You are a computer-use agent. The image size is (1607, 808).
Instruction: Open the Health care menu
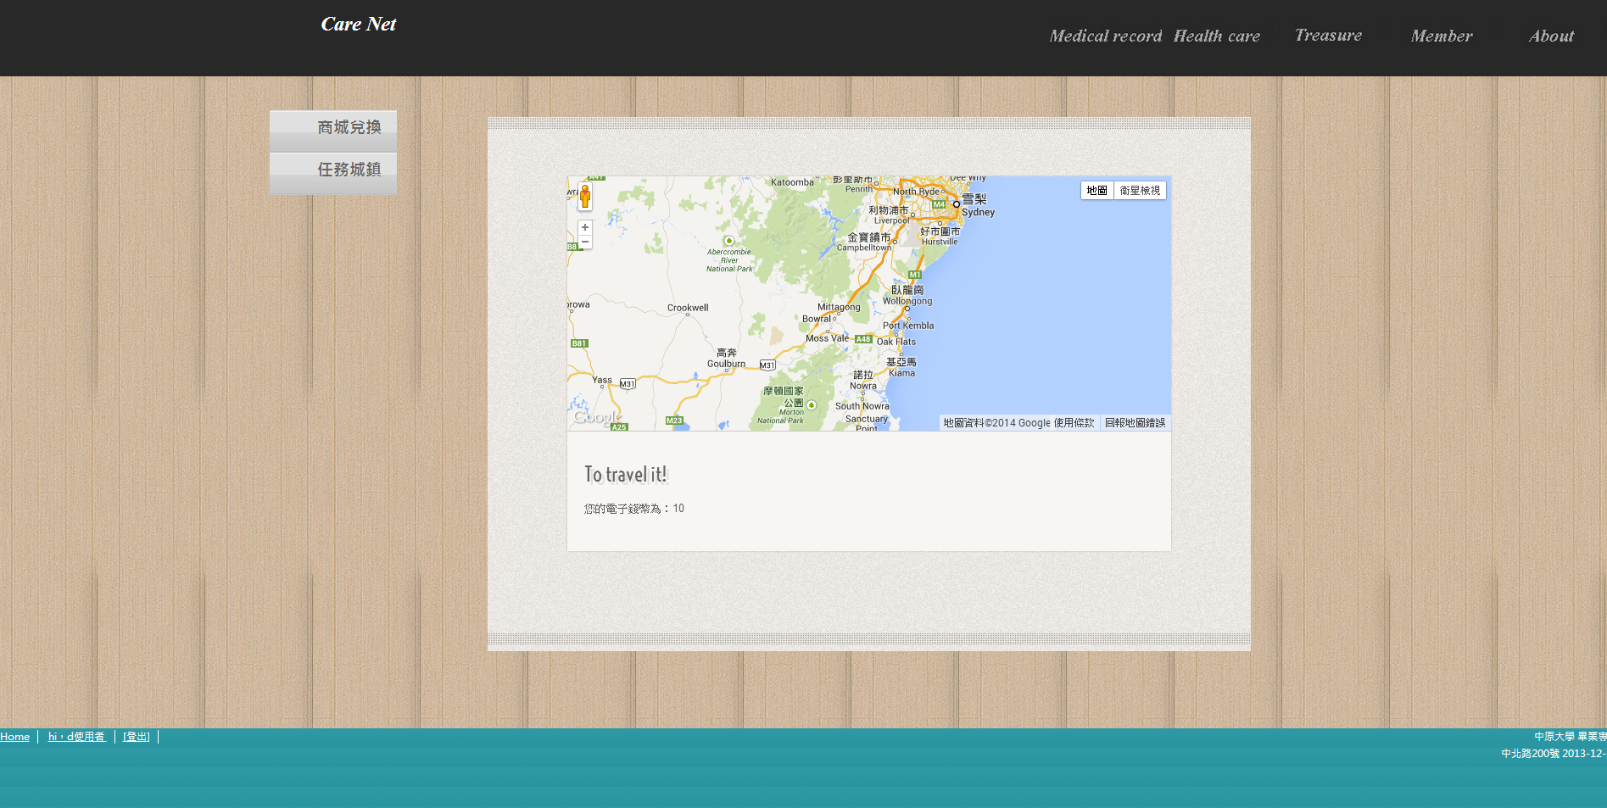1216,36
